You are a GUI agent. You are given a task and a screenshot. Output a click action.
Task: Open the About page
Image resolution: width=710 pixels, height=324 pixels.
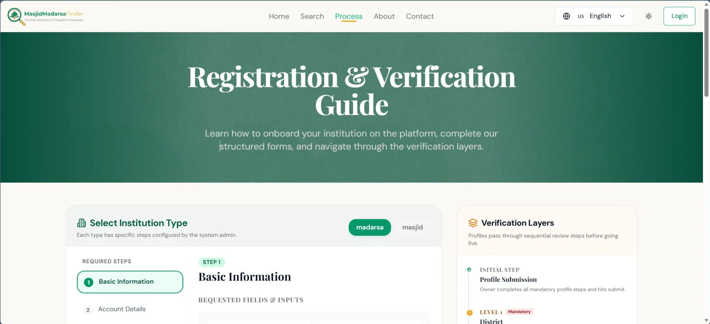[x=384, y=16]
